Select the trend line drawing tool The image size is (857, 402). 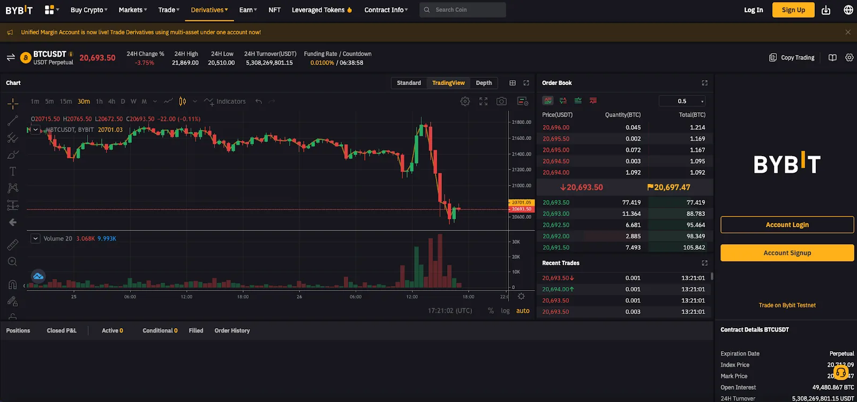tap(13, 121)
